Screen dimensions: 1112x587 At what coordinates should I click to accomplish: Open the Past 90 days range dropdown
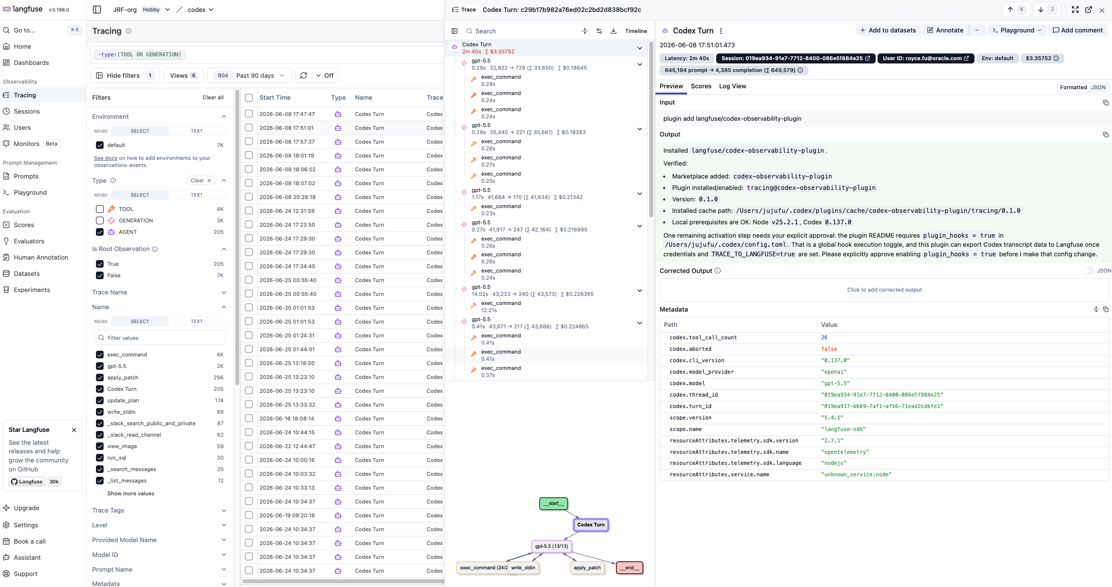coord(249,75)
